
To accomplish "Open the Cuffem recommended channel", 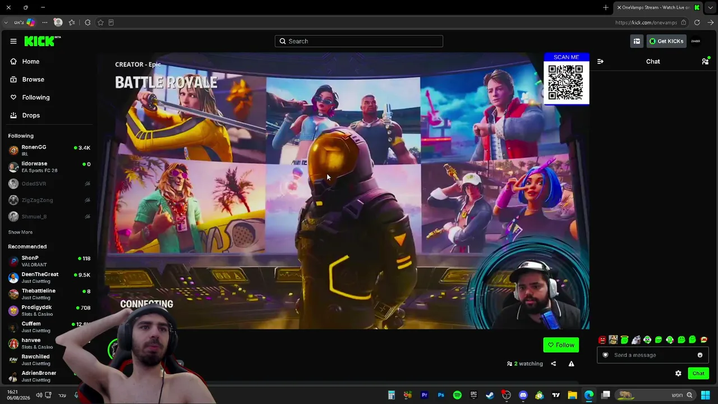I will point(49,327).
